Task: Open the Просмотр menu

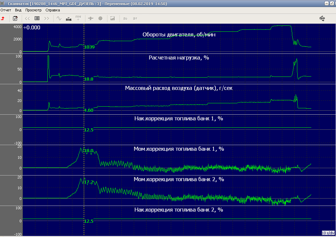Action: click(33, 10)
